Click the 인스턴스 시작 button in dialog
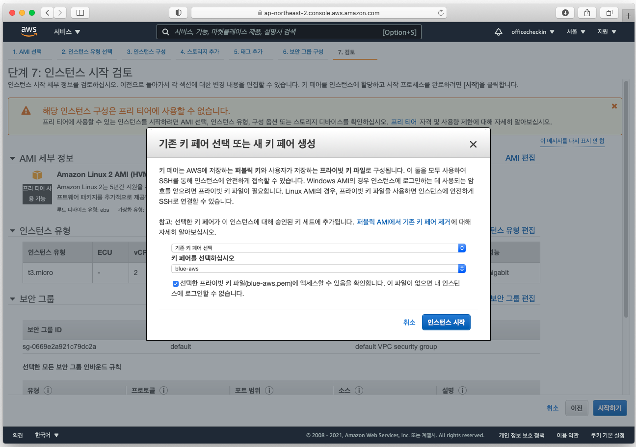This screenshot has width=636, height=447. [446, 322]
